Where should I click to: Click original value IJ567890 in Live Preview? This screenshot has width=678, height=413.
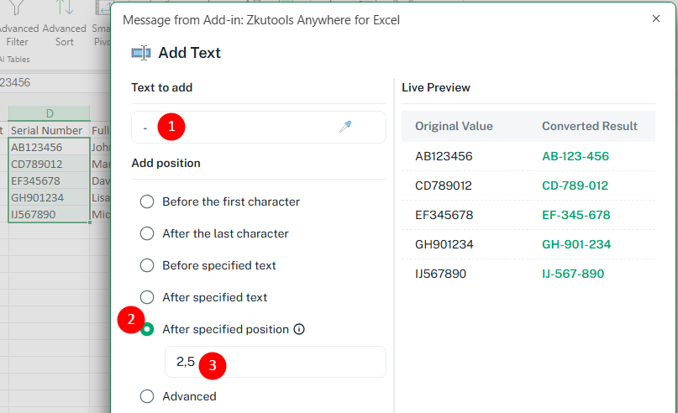coord(440,274)
